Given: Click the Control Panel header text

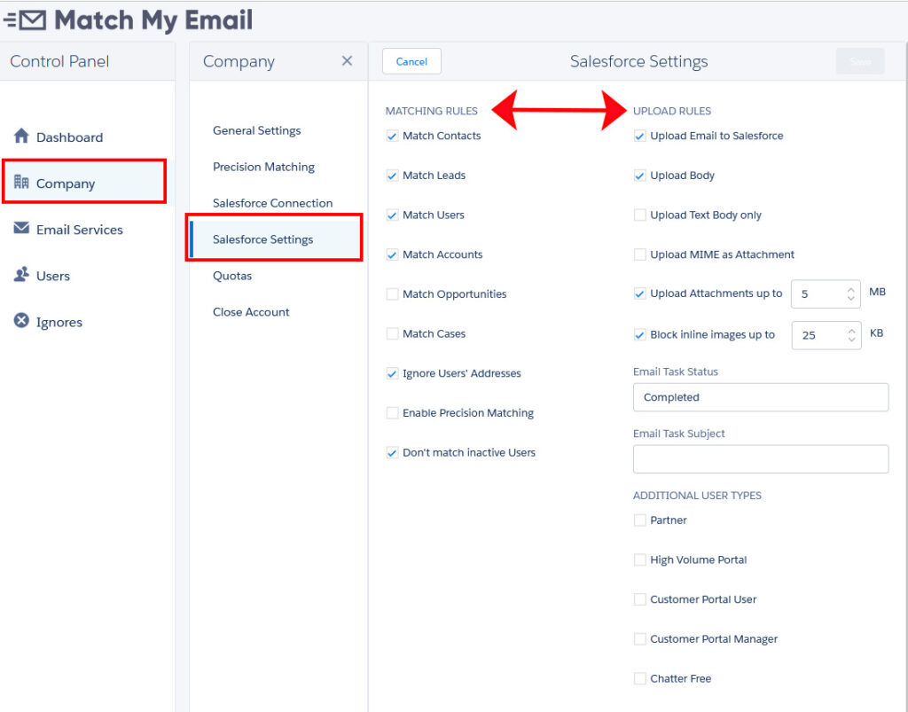Looking at the screenshot, I should tap(59, 61).
